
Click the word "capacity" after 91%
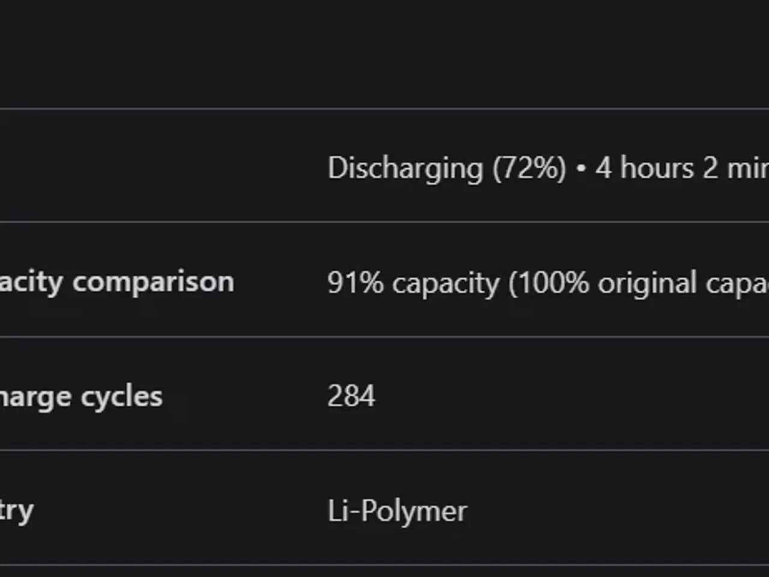(x=445, y=283)
